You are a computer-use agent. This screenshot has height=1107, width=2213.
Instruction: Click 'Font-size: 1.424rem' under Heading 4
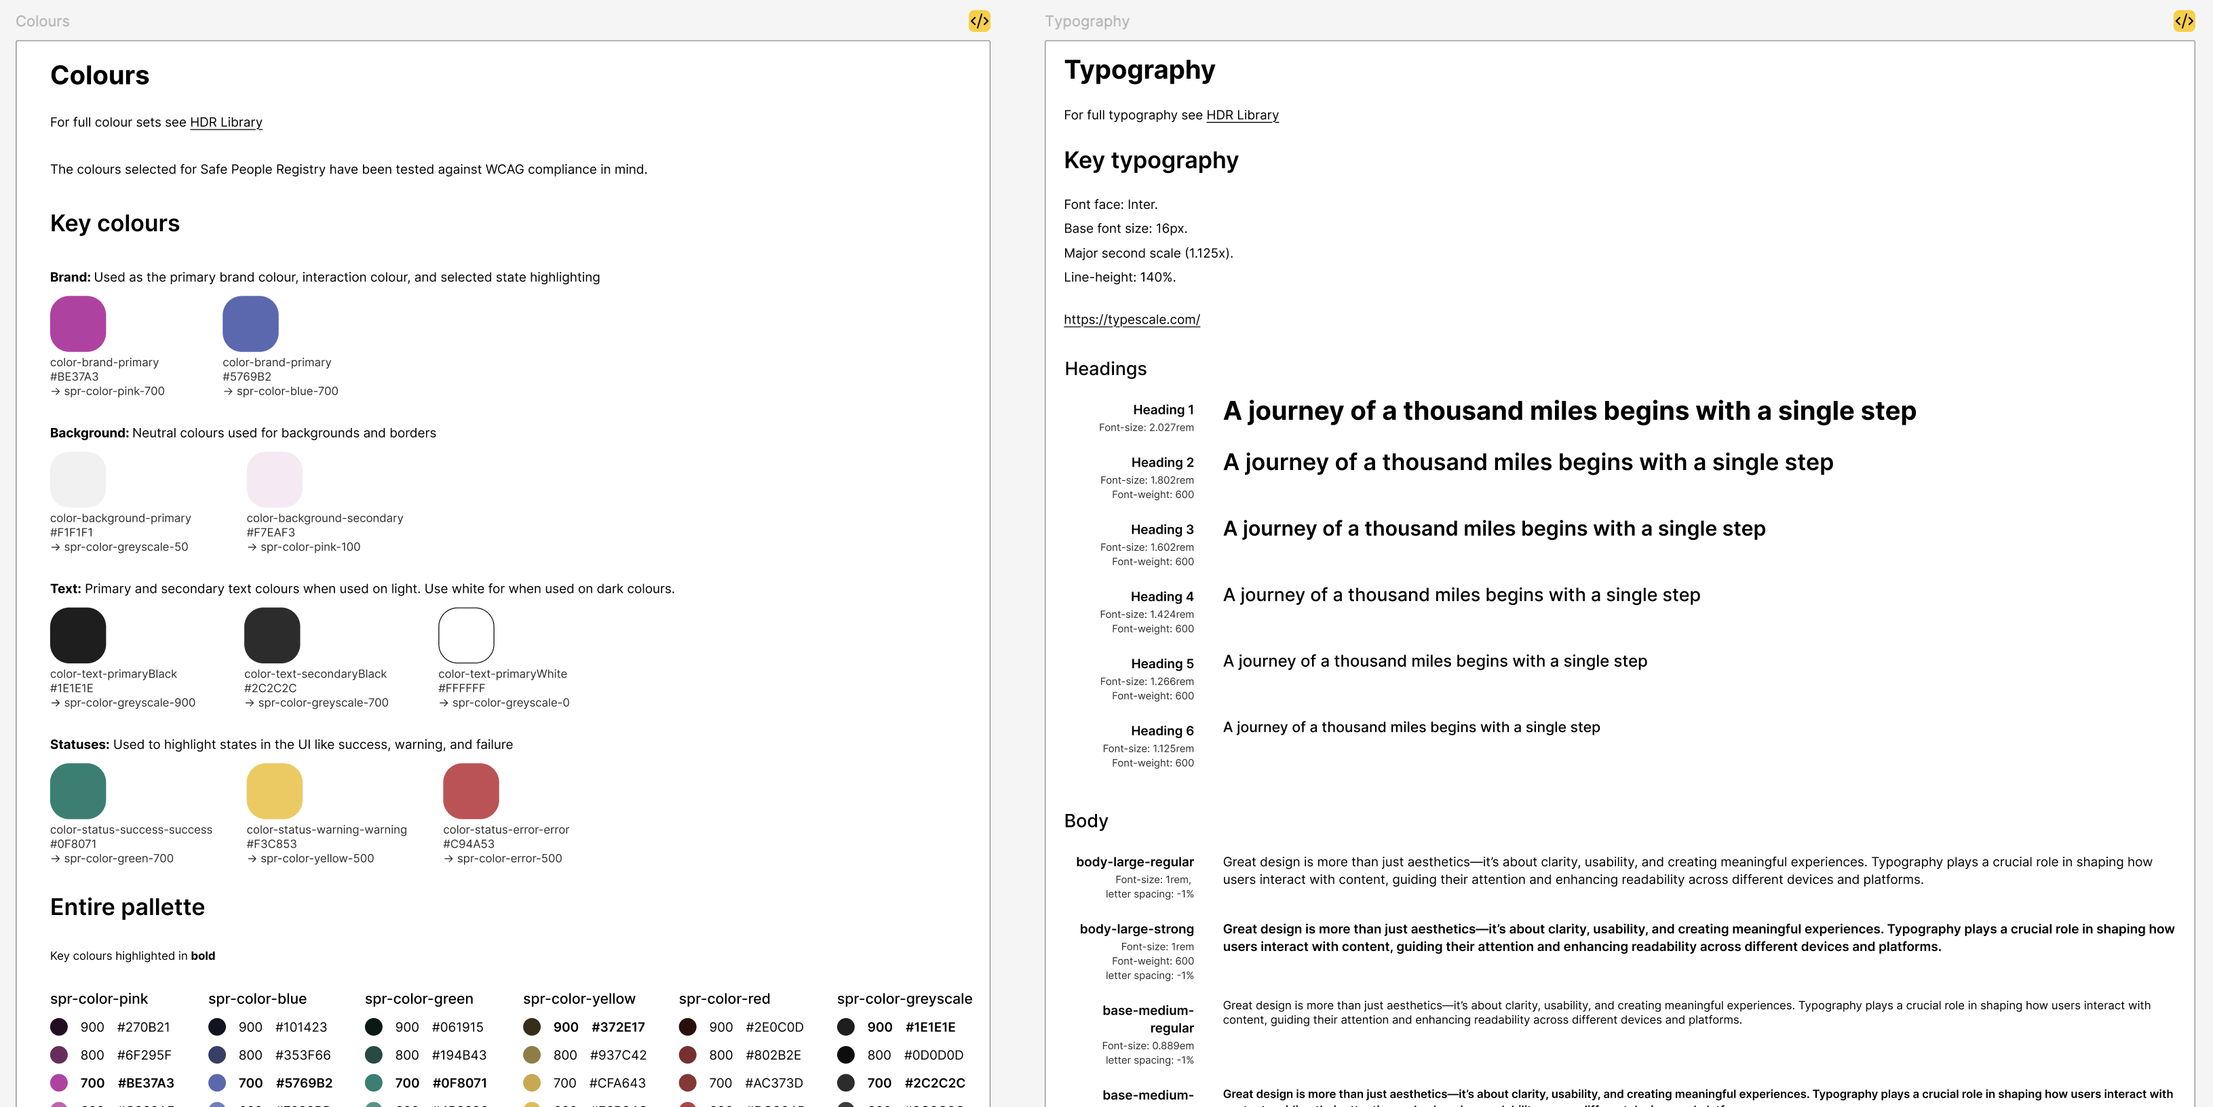[x=1146, y=615]
